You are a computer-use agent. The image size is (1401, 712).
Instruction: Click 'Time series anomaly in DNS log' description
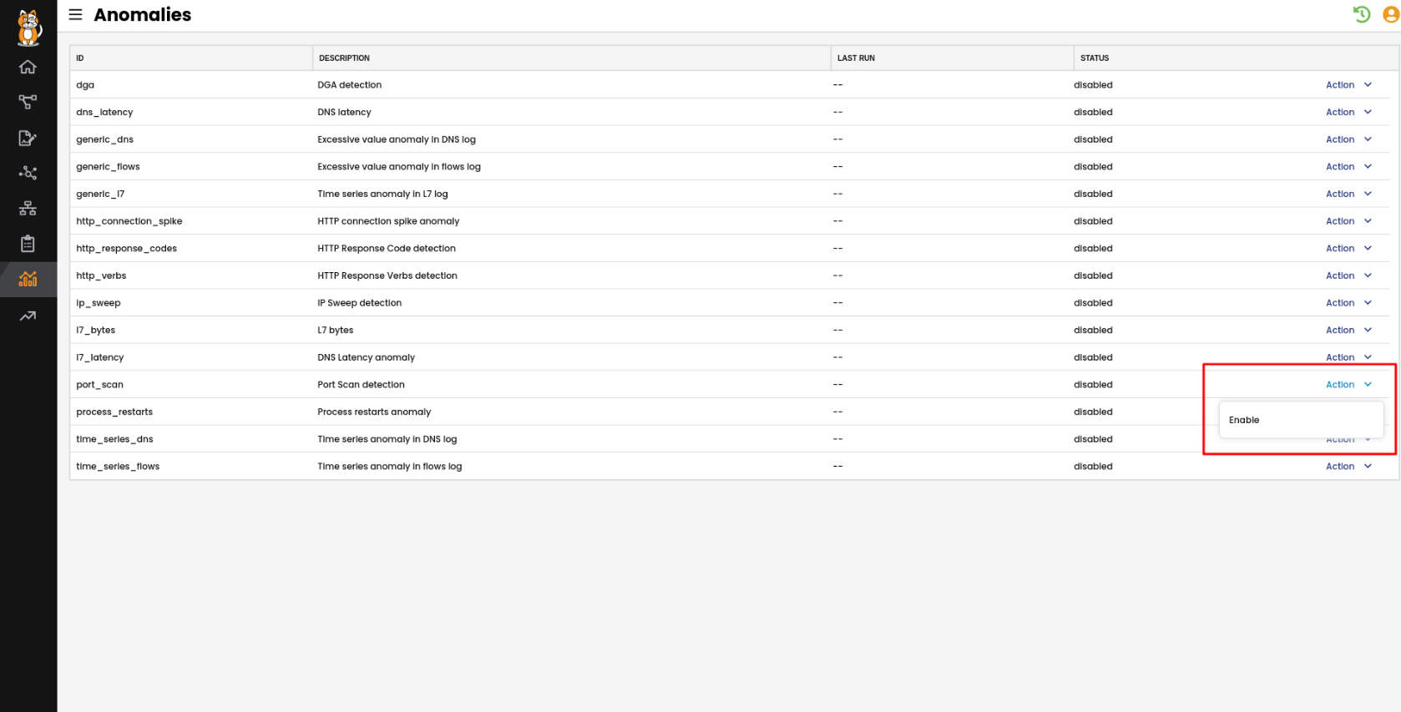tap(387, 439)
